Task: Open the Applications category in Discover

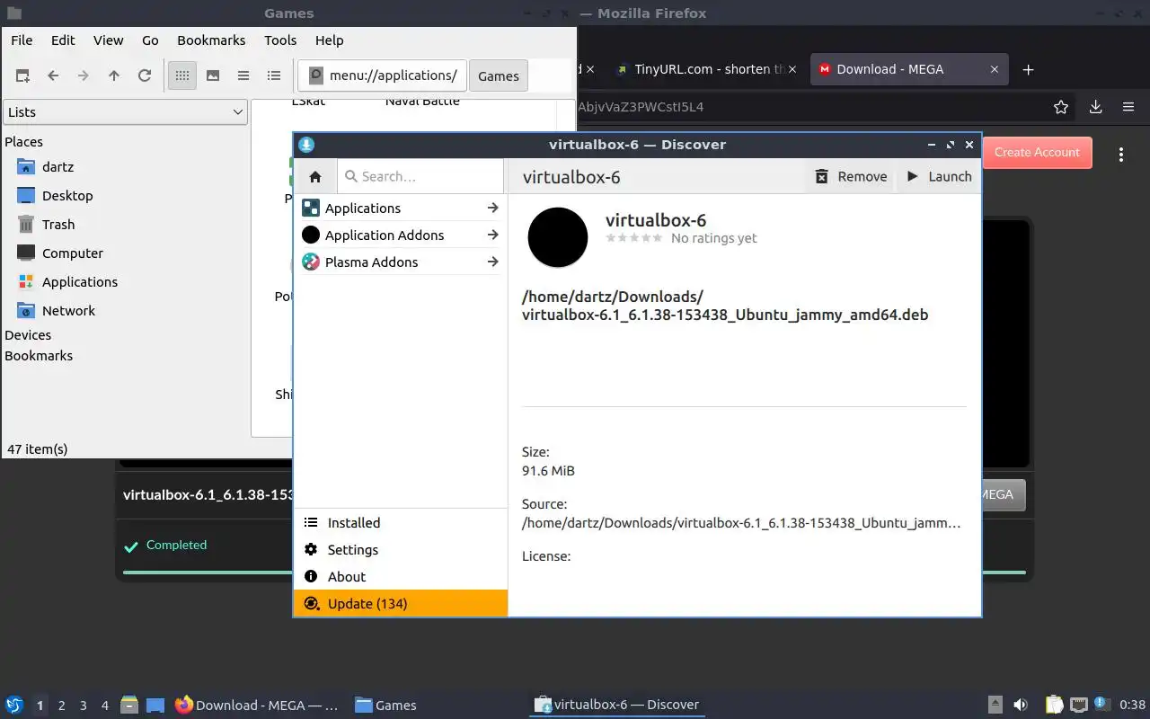Action: point(401,208)
